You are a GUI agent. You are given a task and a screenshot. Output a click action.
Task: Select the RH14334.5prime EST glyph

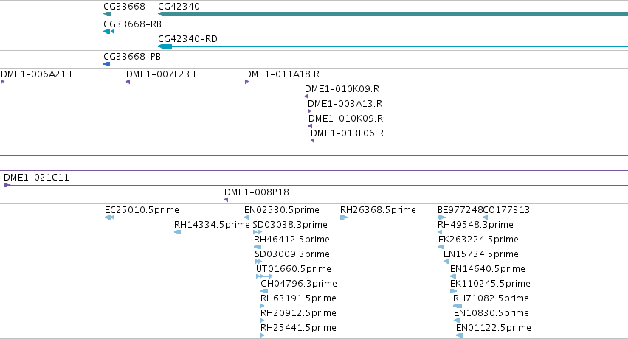coord(177,232)
